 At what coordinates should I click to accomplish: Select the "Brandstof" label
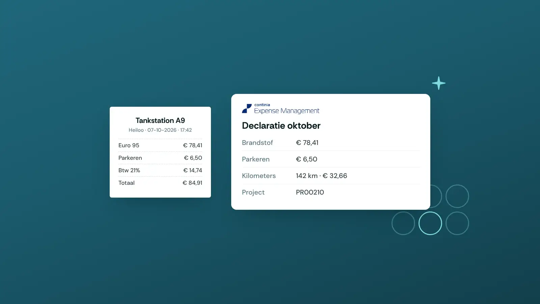(258, 143)
